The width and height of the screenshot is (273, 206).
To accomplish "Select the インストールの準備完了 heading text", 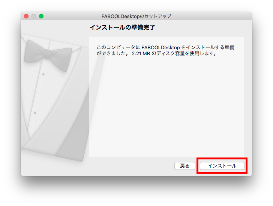I will [x=122, y=27].
